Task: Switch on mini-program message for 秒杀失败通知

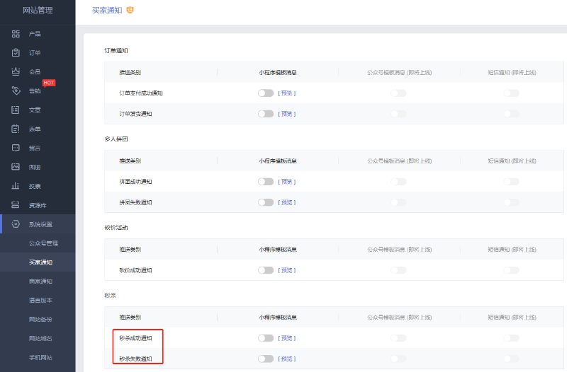Action: pos(266,359)
